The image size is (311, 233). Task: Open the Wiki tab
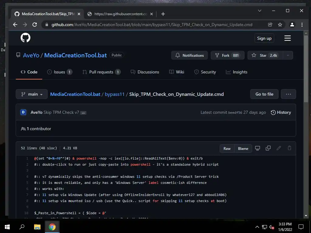tap(176, 72)
